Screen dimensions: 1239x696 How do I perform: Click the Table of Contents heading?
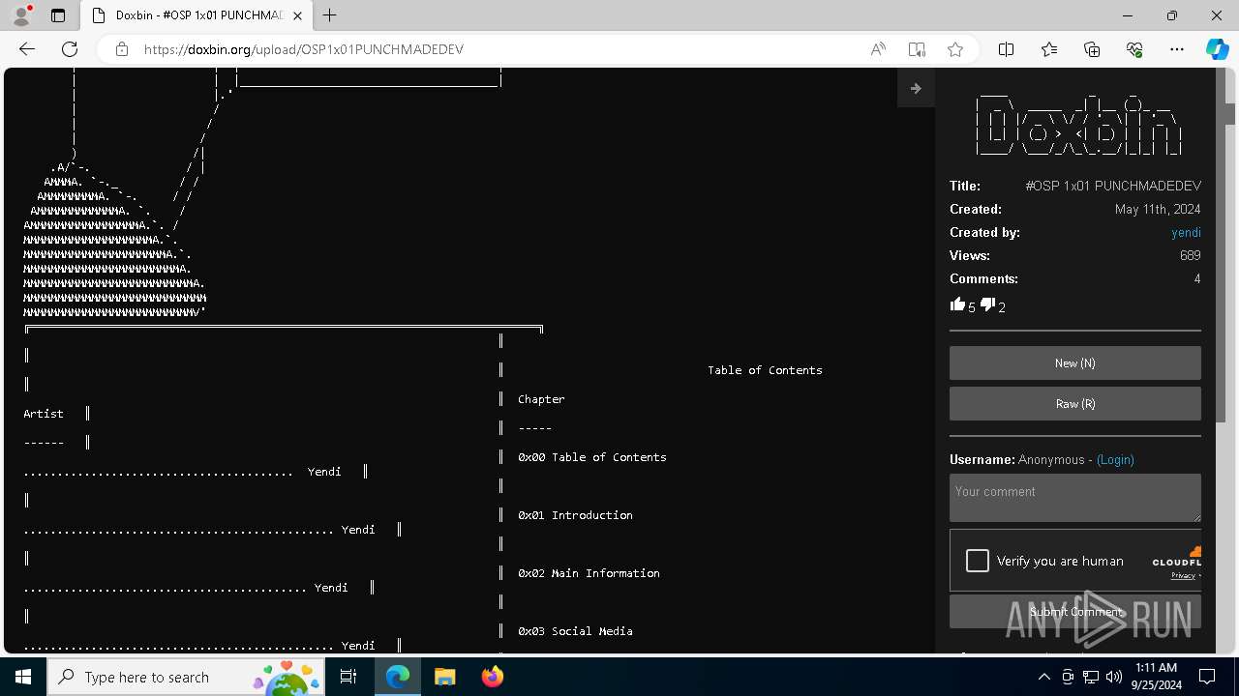(x=765, y=370)
